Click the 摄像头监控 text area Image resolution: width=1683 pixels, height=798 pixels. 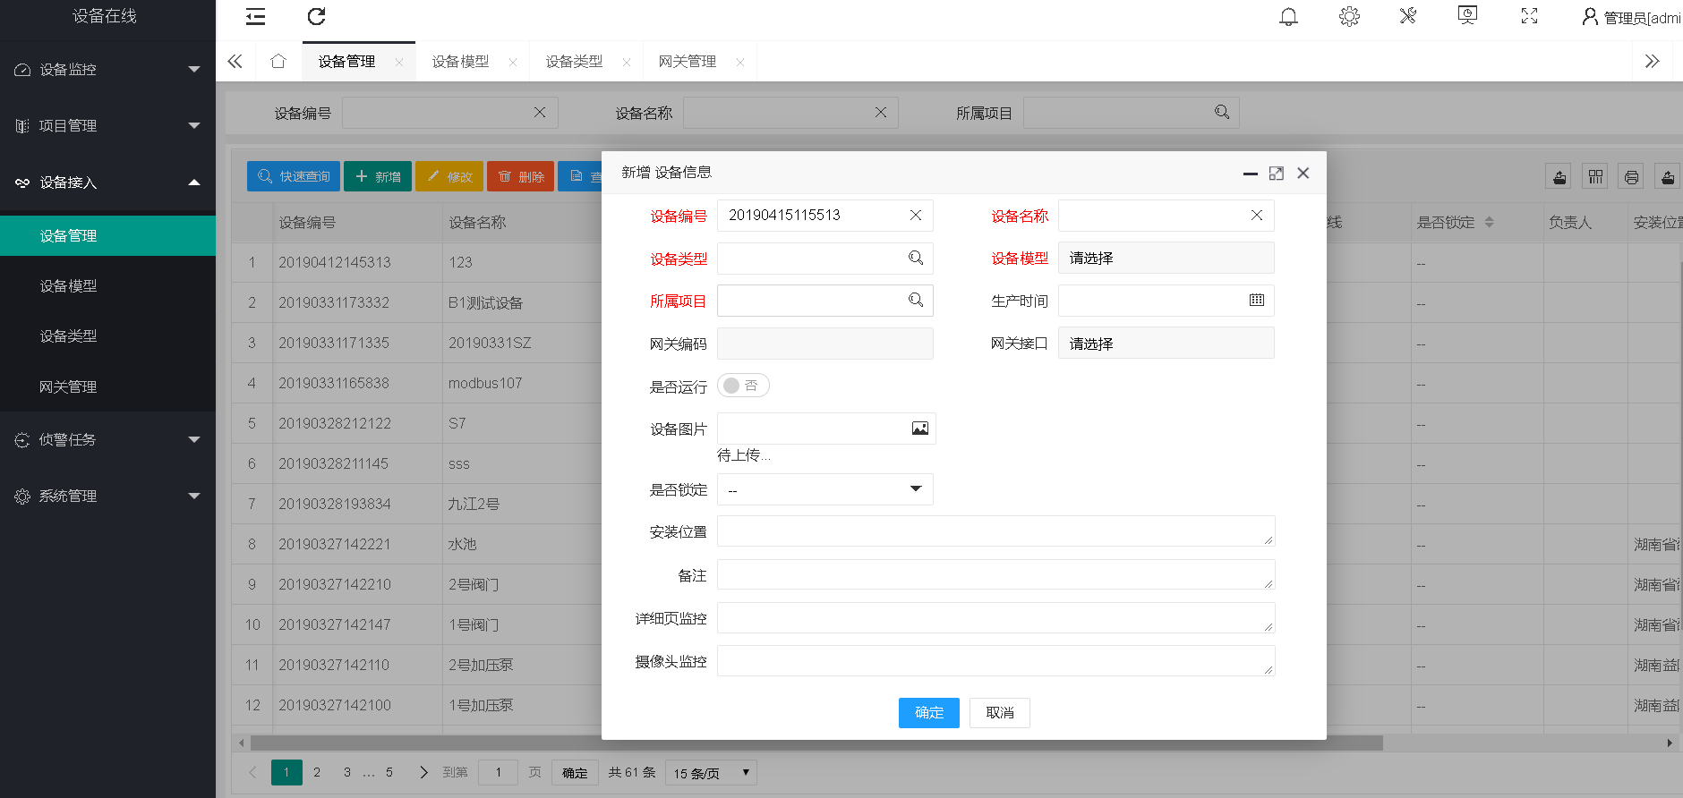[995, 660]
